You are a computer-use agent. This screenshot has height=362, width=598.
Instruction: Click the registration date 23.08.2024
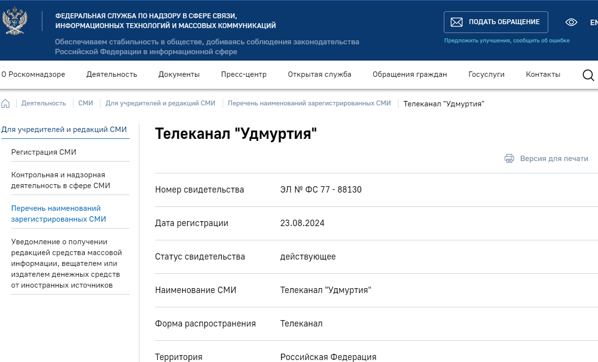[302, 223]
